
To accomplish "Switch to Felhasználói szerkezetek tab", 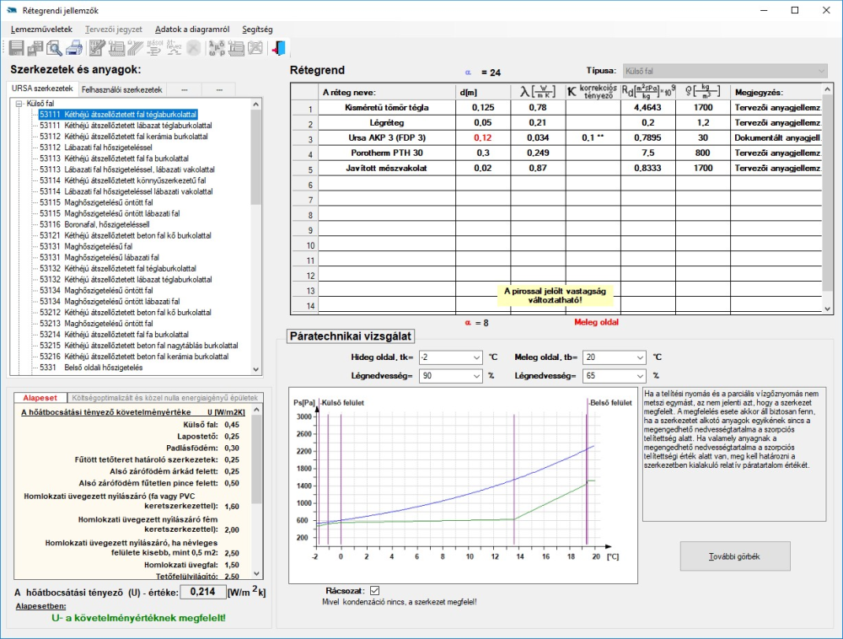I will (121, 89).
